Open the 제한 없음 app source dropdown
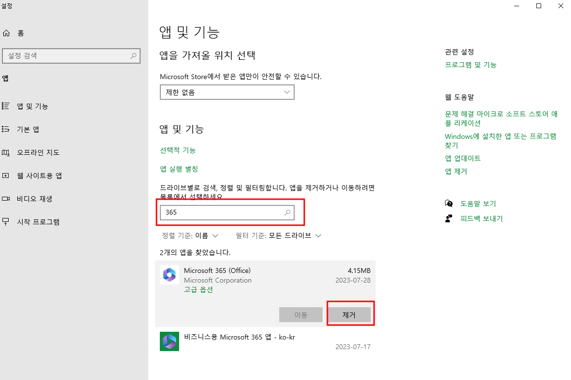The height and width of the screenshot is (380, 571). coord(227,92)
